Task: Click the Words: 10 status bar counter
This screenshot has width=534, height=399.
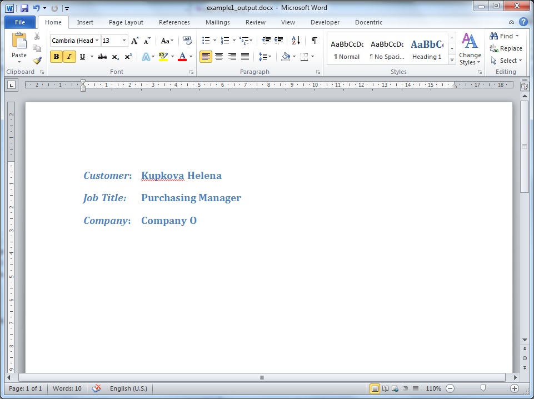Action: click(67, 388)
